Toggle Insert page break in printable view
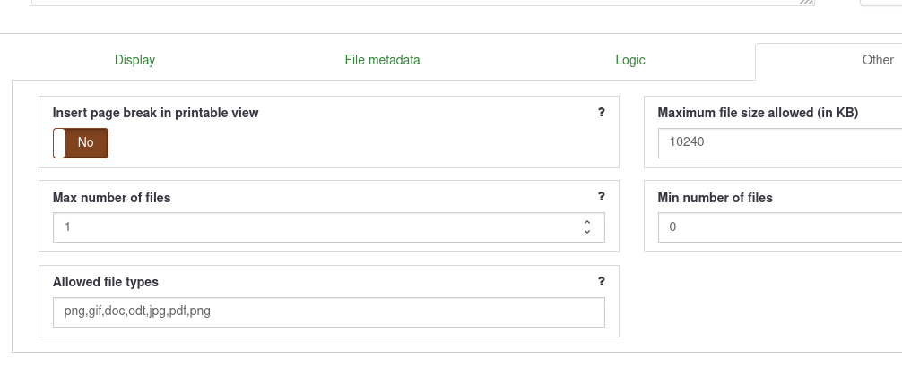The width and height of the screenshot is (902, 392). point(81,143)
